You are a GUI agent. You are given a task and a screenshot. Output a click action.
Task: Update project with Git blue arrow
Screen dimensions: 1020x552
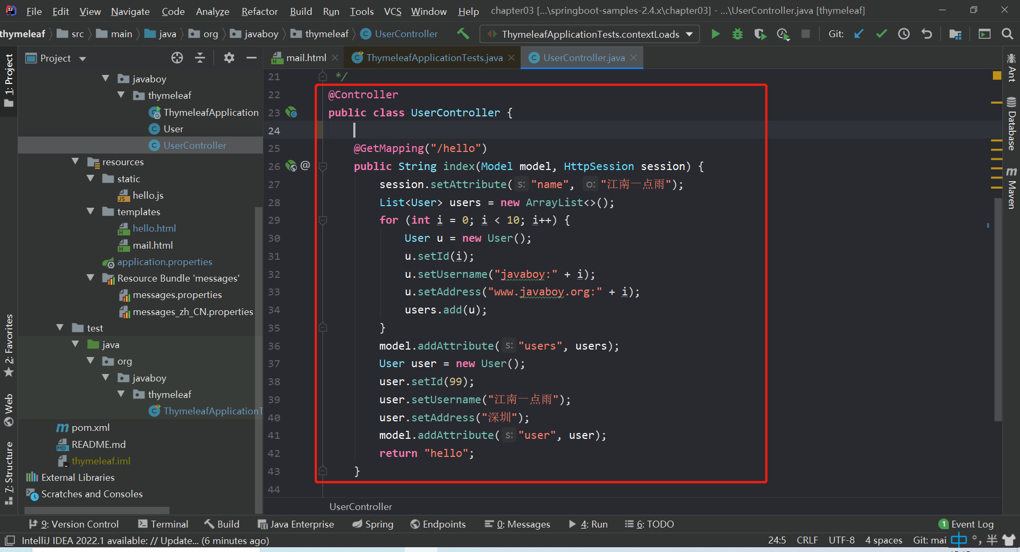click(x=858, y=34)
